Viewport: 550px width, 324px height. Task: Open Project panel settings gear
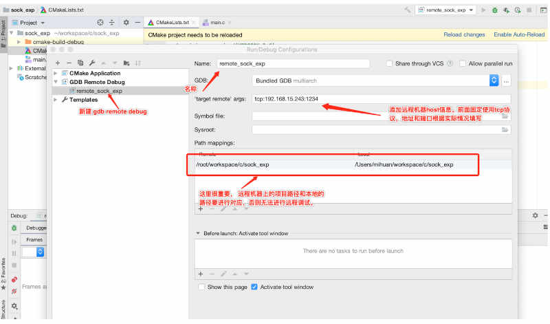coord(126,23)
